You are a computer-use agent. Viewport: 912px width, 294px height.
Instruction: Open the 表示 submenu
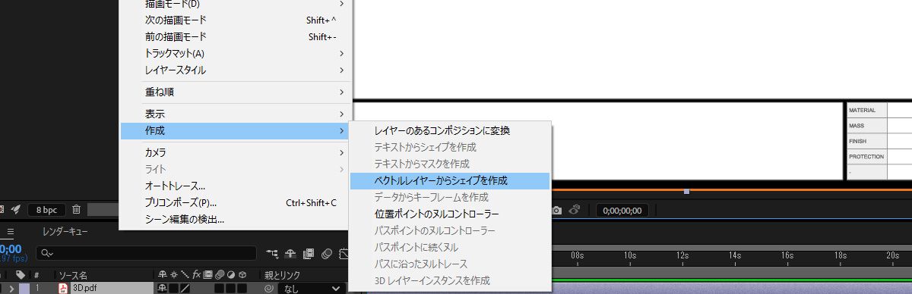[x=236, y=114]
